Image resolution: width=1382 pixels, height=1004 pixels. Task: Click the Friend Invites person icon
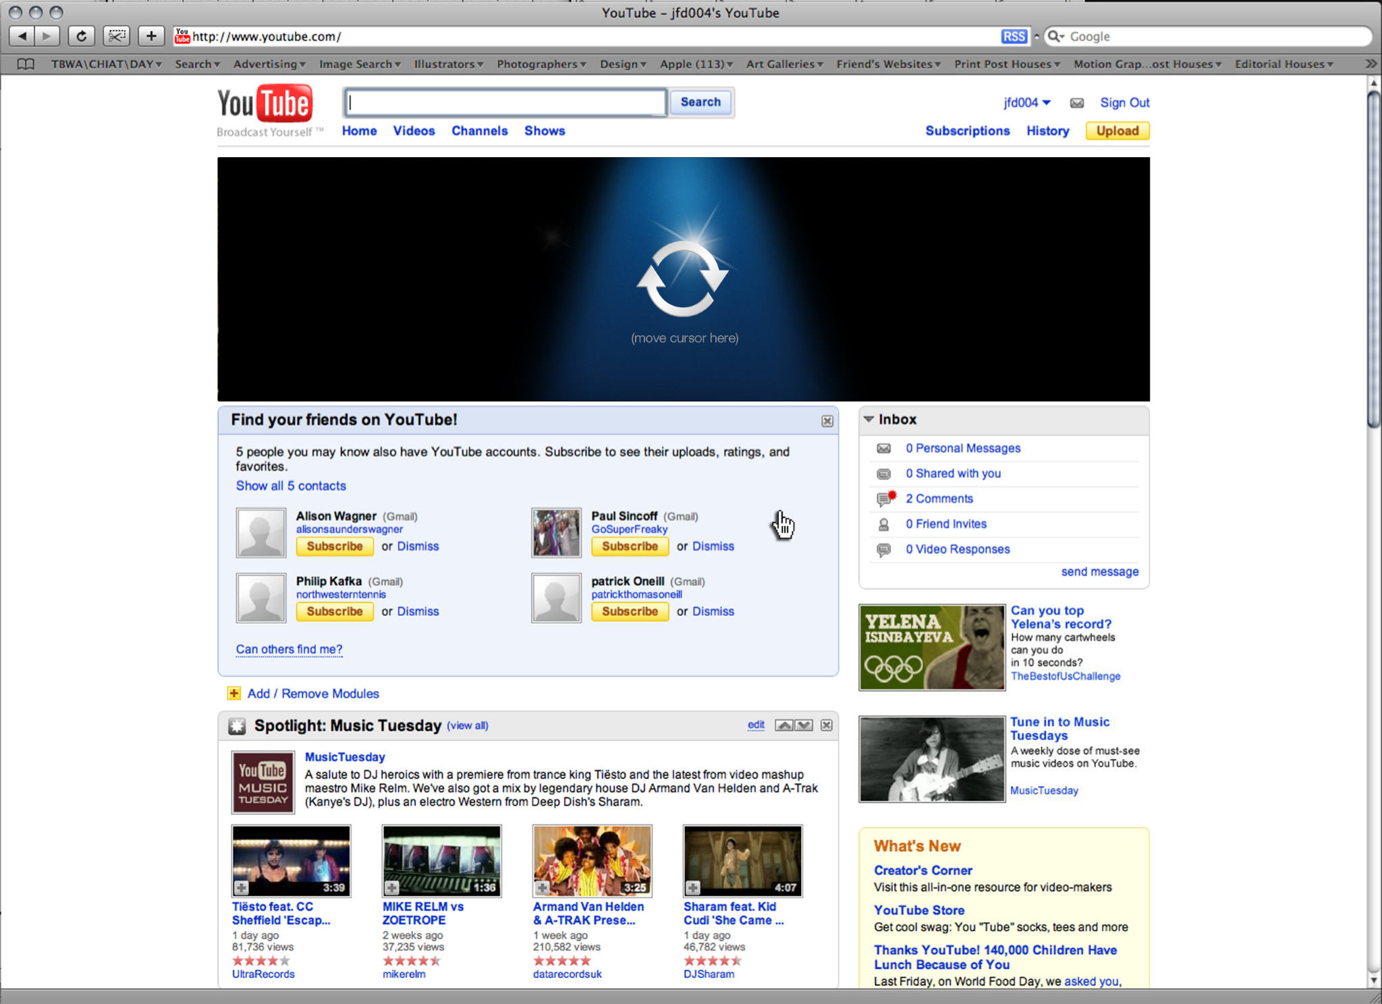click(x=884, y=524)
